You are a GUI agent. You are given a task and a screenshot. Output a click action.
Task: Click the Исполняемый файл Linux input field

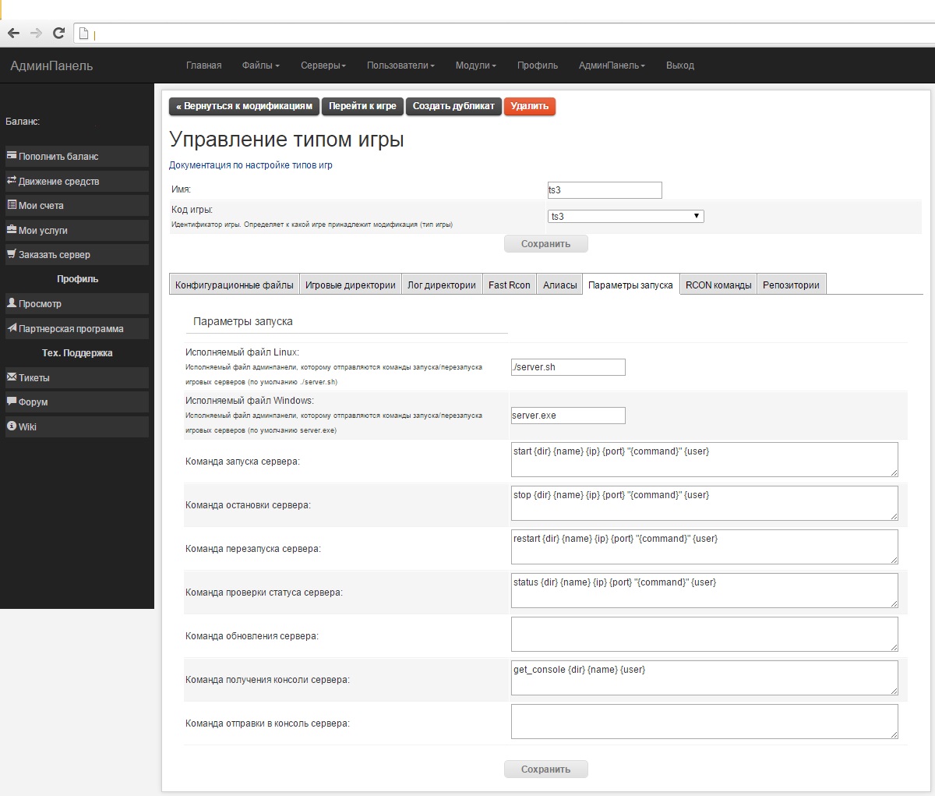coord(568,367)
